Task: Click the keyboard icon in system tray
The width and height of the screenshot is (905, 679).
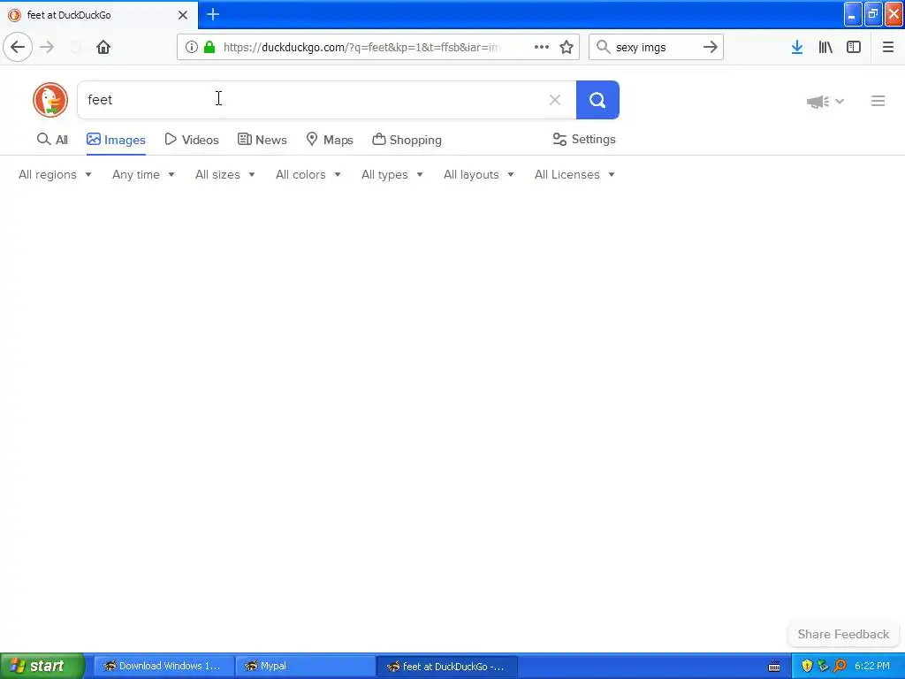Action: 774,667
